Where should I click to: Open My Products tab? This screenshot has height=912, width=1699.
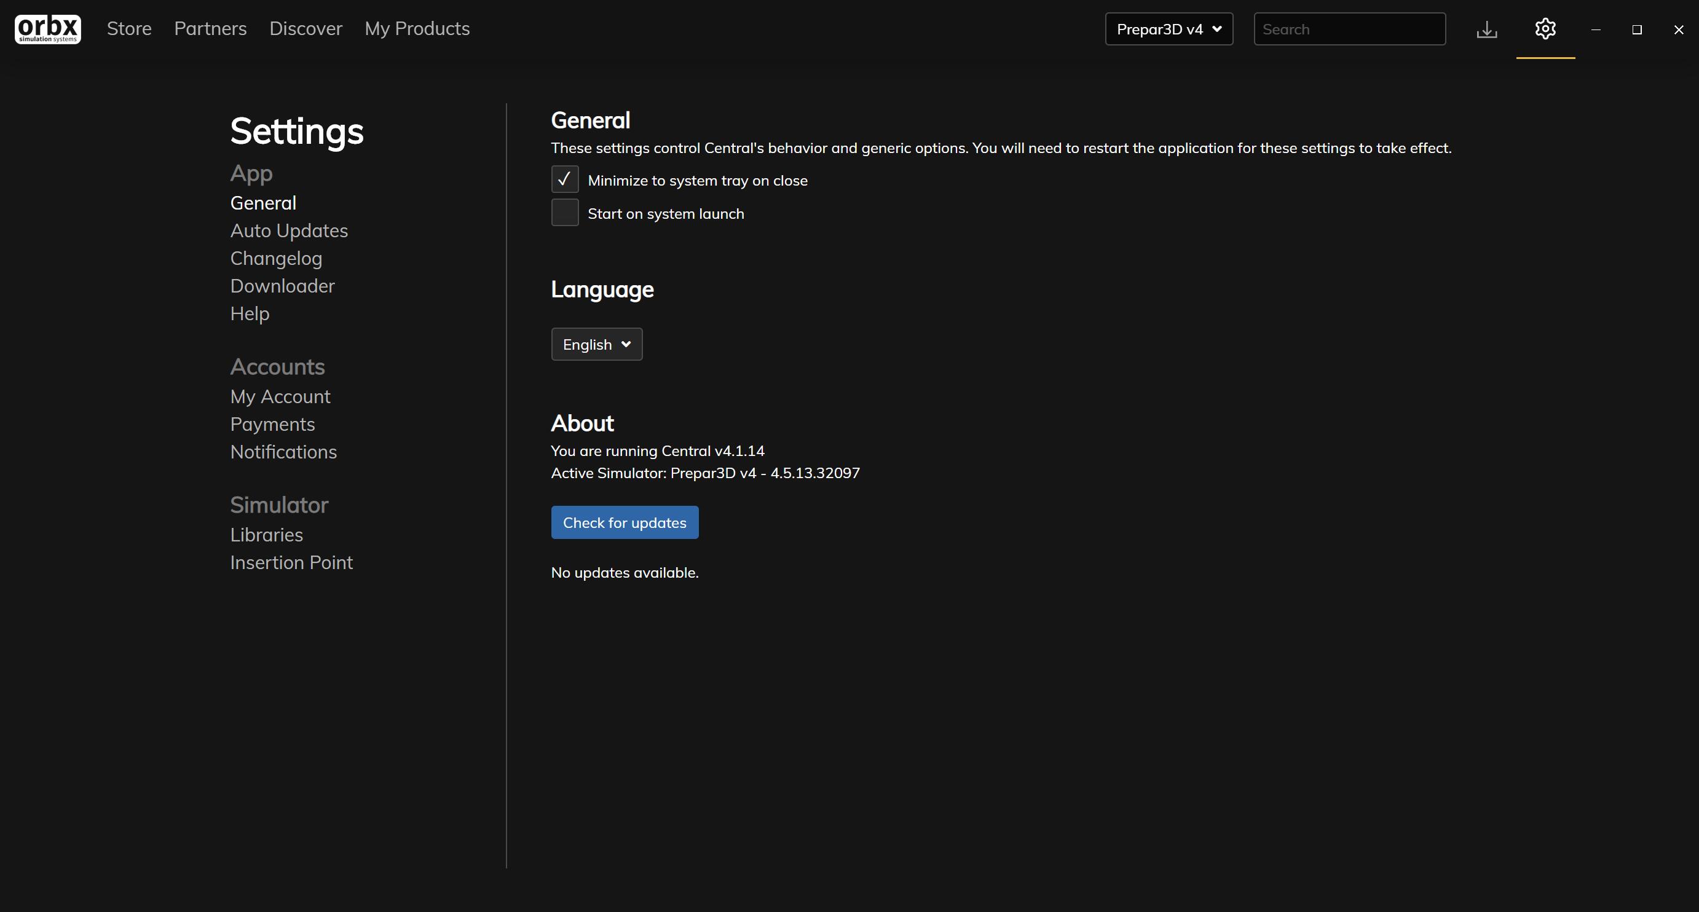(417, 28)
